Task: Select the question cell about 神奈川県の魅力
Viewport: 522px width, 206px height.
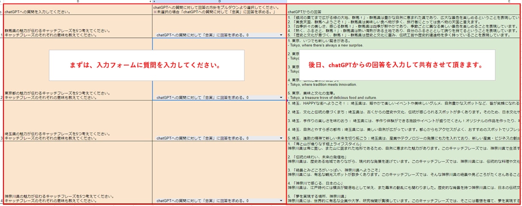Action: [x=77, y=173]
